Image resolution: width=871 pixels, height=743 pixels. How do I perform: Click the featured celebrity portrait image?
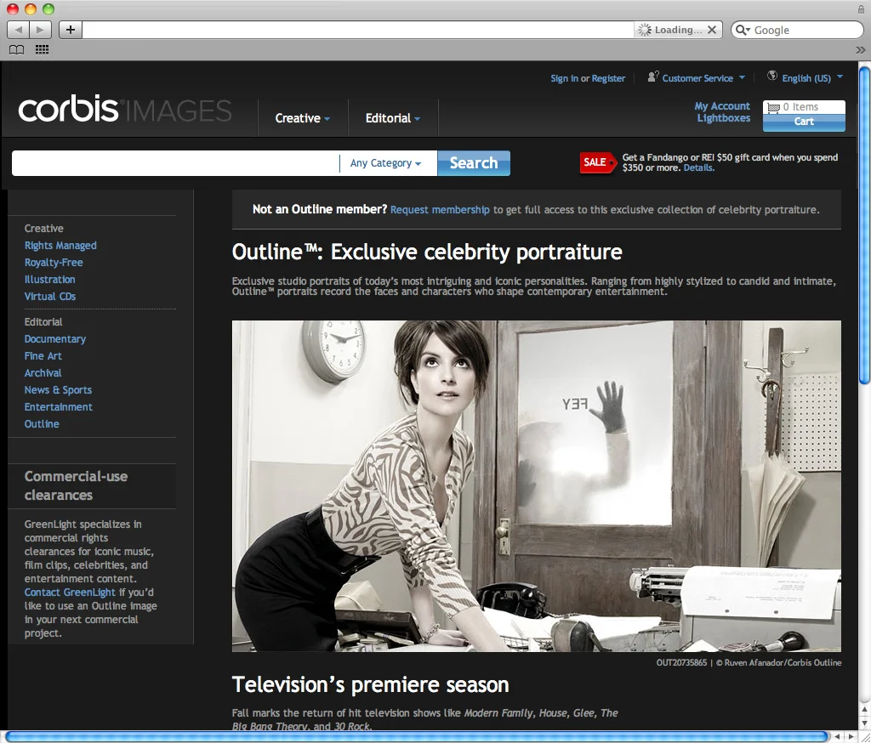point(536,486)
